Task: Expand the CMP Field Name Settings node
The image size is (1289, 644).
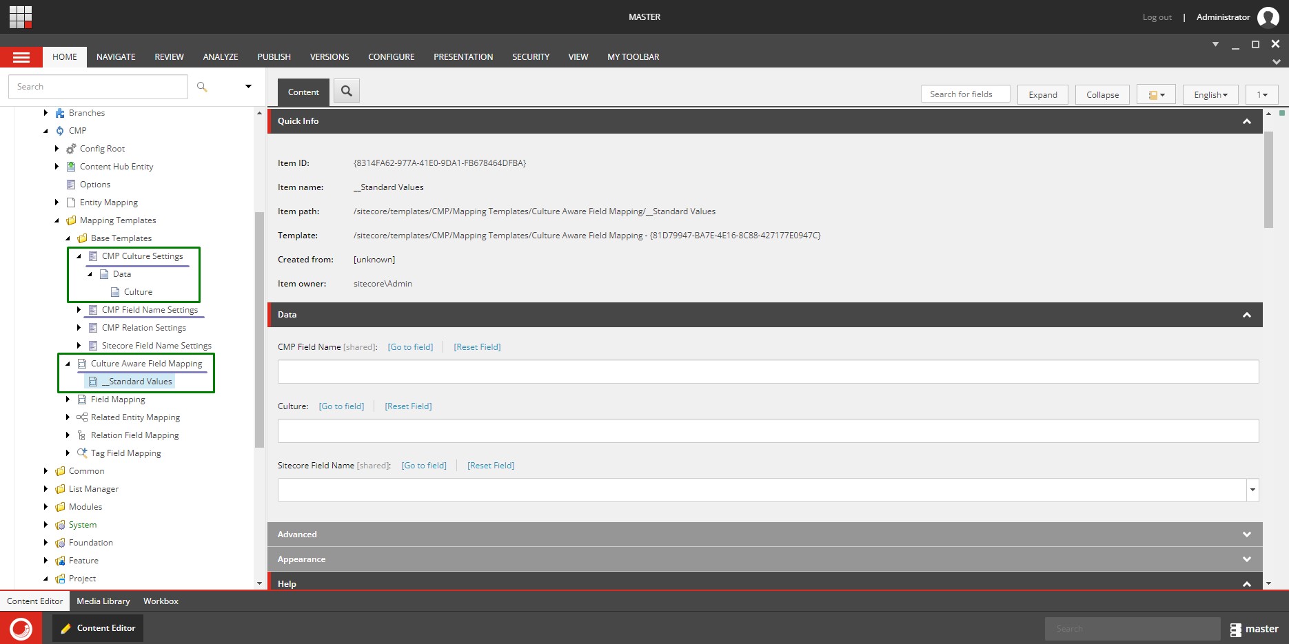Action: [x=79, y=310]
